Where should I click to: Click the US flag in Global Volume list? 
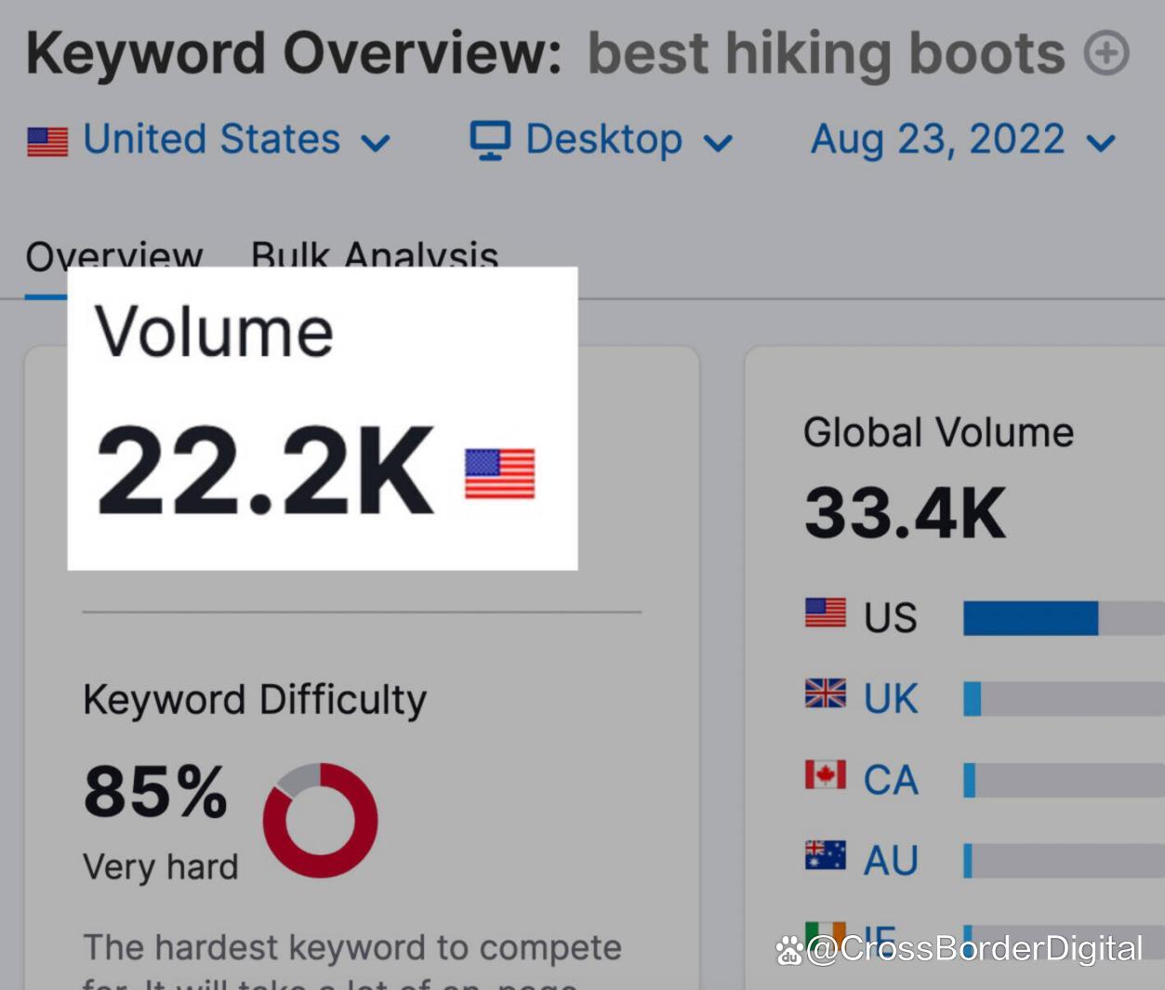tap(825, 614)
